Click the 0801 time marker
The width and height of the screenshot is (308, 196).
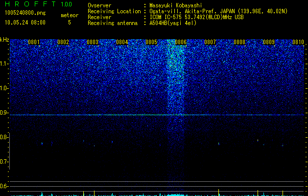point(34,42)
